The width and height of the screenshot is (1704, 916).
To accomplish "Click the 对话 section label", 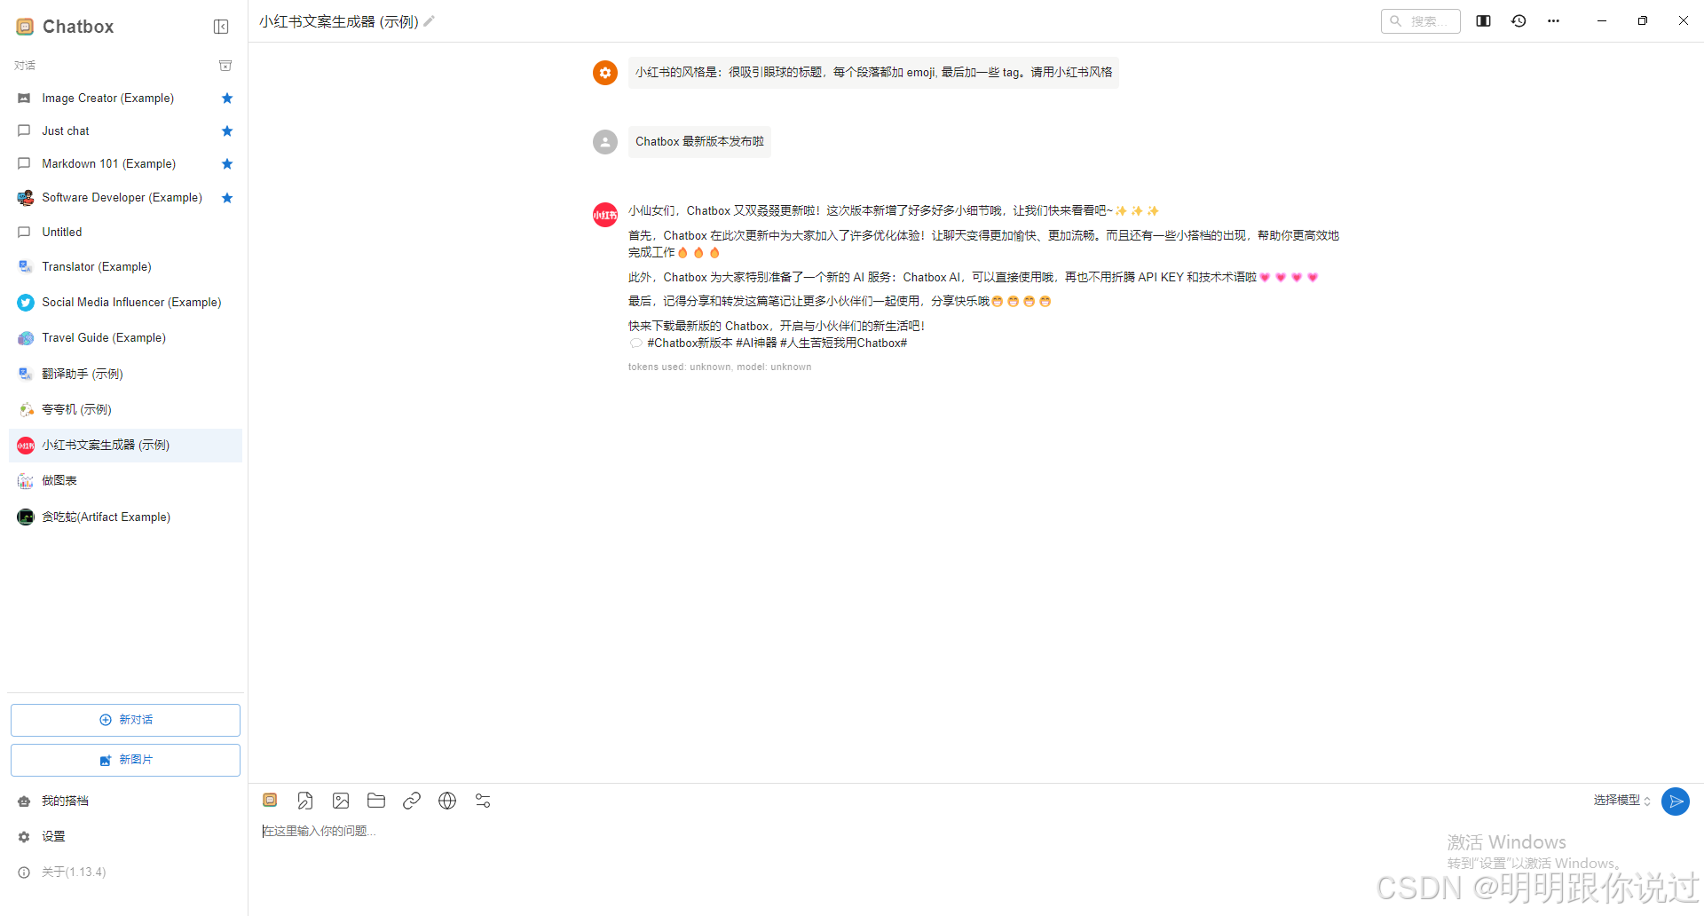I will point(25,66).
